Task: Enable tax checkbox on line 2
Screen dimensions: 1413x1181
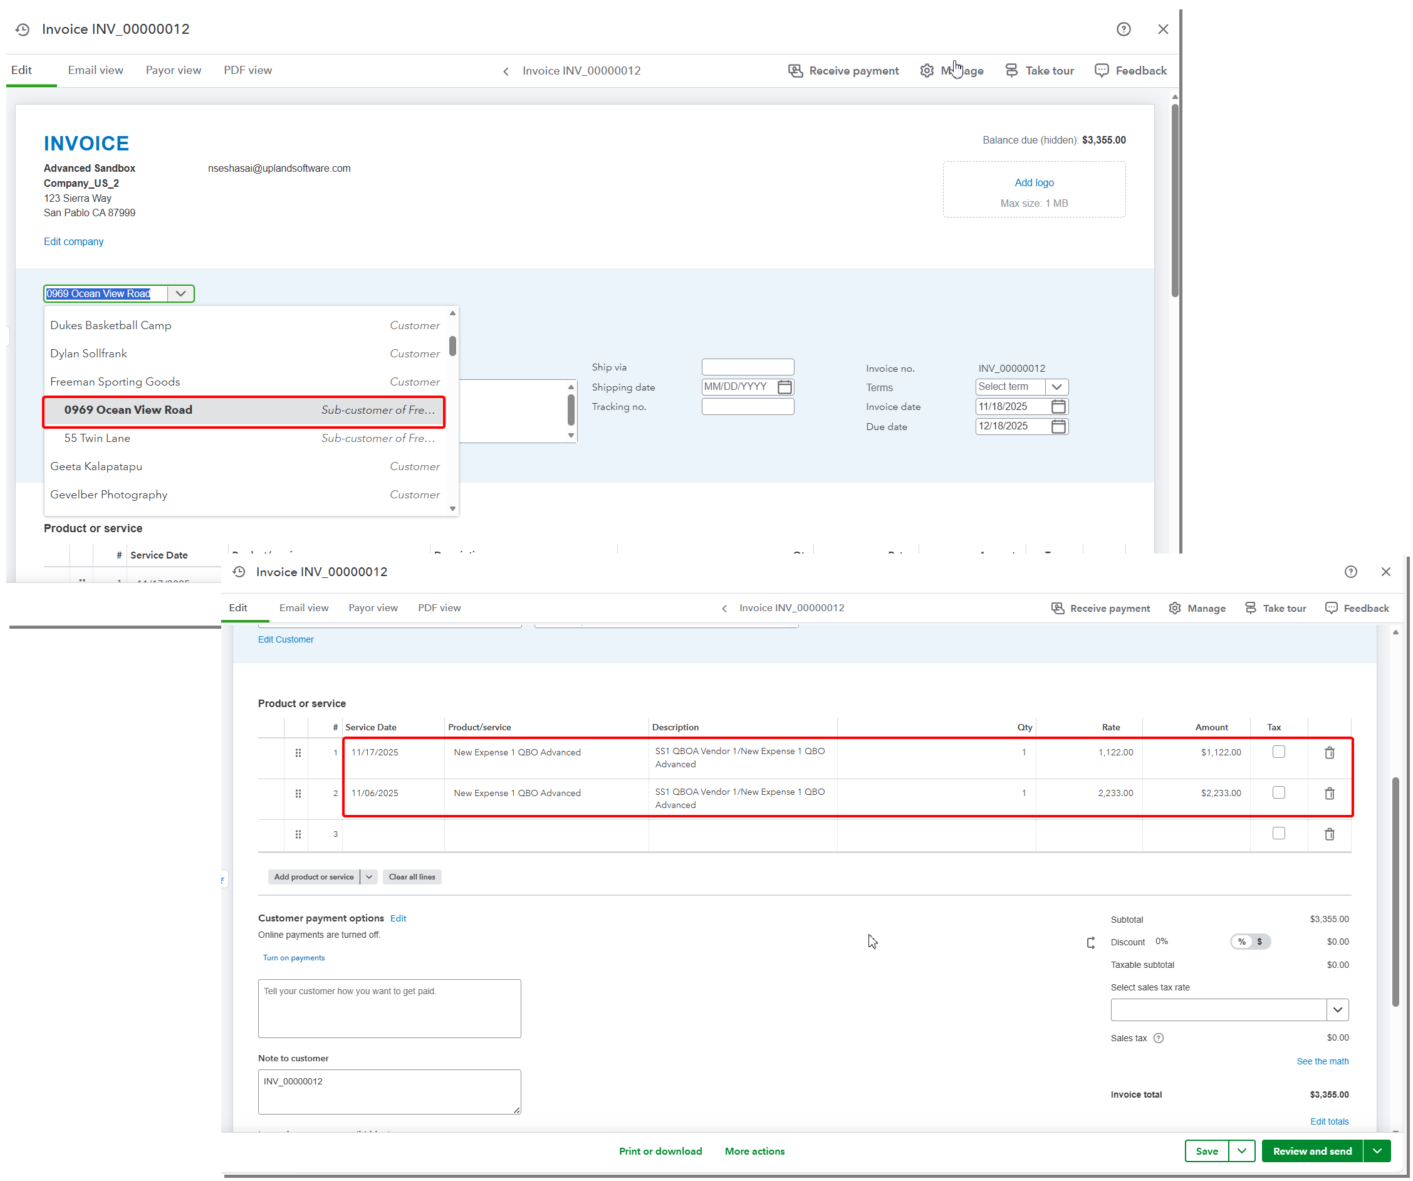Action: click(x=1278, y=793)
